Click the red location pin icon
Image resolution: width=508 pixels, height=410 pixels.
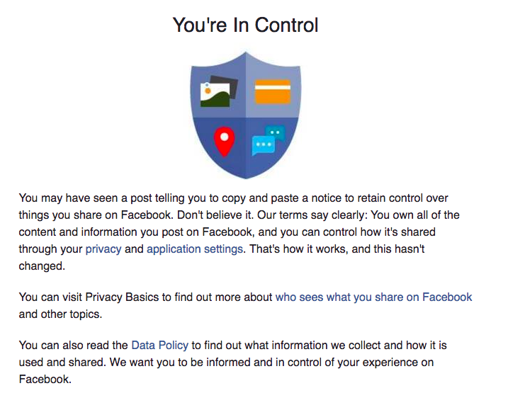coord(224,142)
